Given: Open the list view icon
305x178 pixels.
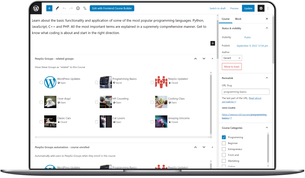Looking at the screenshot, I should pos(85,8).
